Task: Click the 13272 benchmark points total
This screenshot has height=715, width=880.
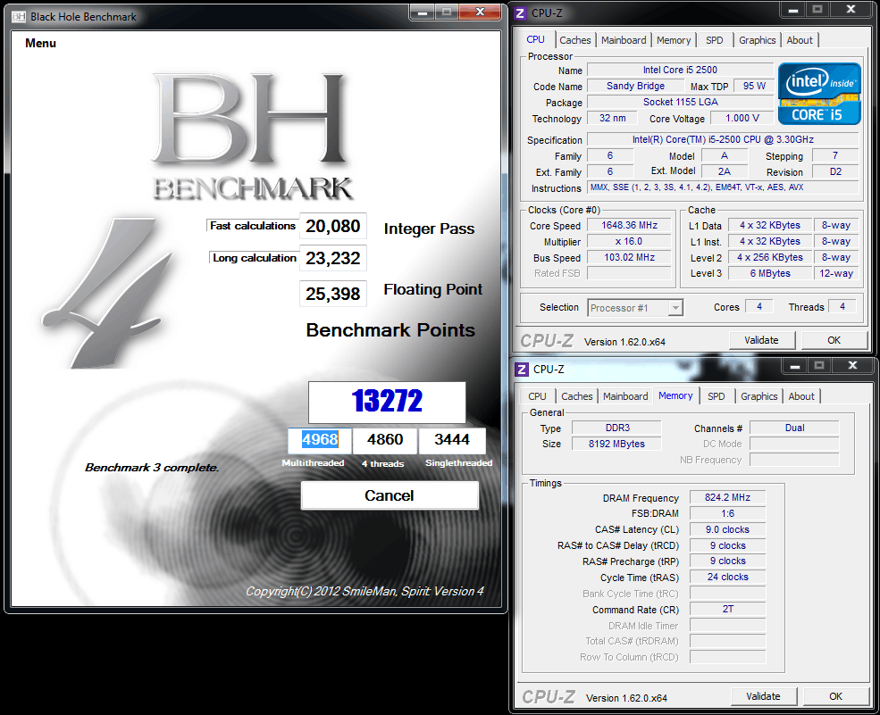Action: pyautogui.click(x=387, y=402)
